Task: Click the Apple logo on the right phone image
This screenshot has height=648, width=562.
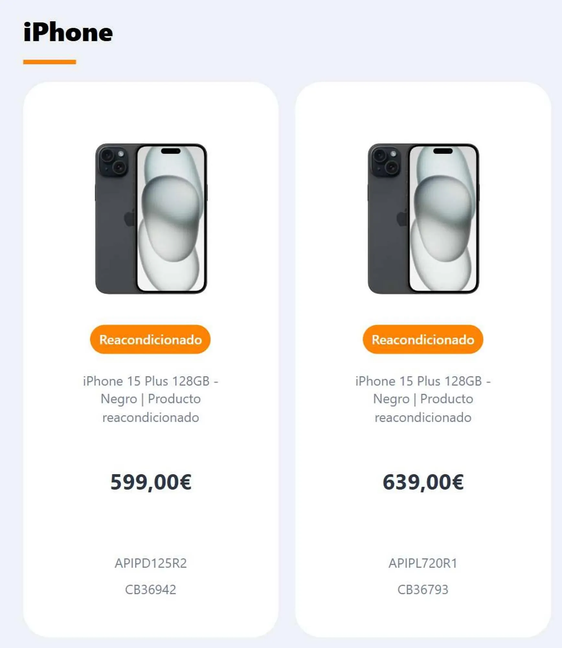Action: (x=402, y=218)
